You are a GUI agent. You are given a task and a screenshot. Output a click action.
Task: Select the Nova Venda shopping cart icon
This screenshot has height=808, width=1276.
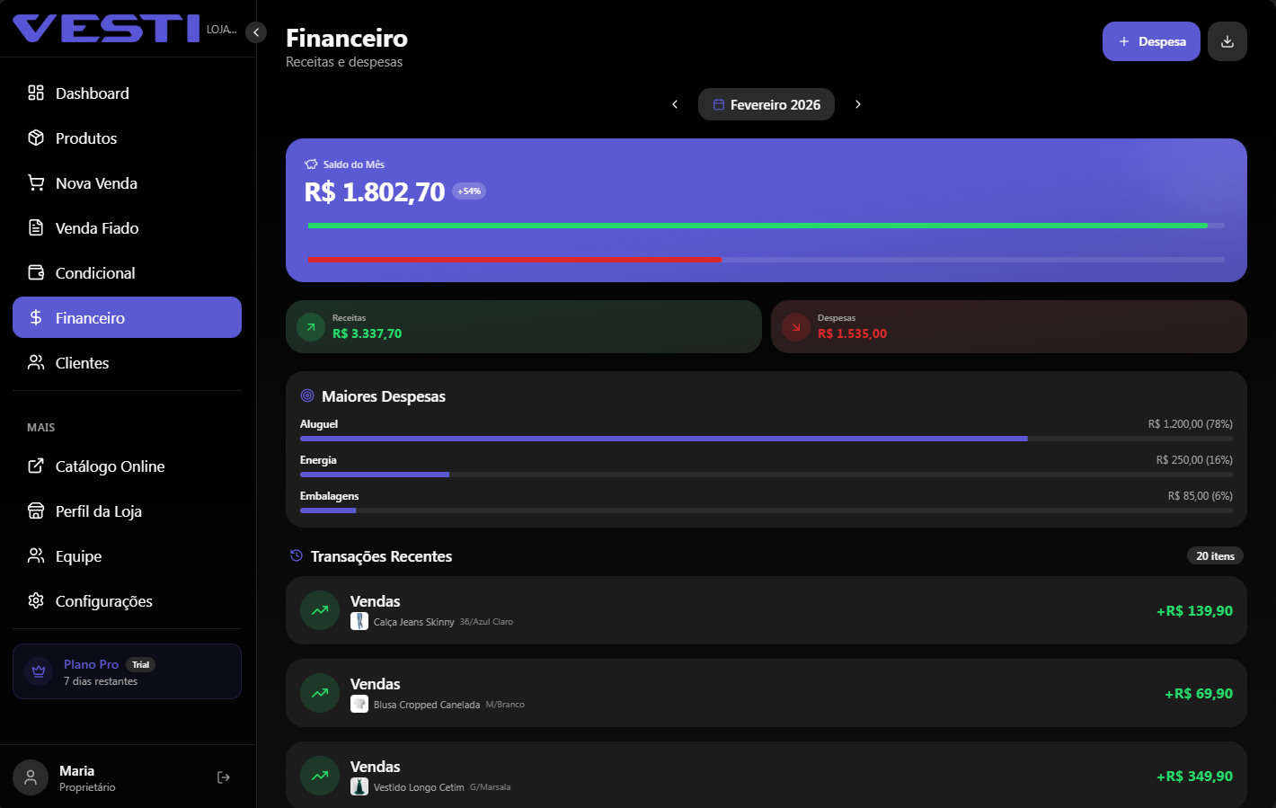click(36, 182)
